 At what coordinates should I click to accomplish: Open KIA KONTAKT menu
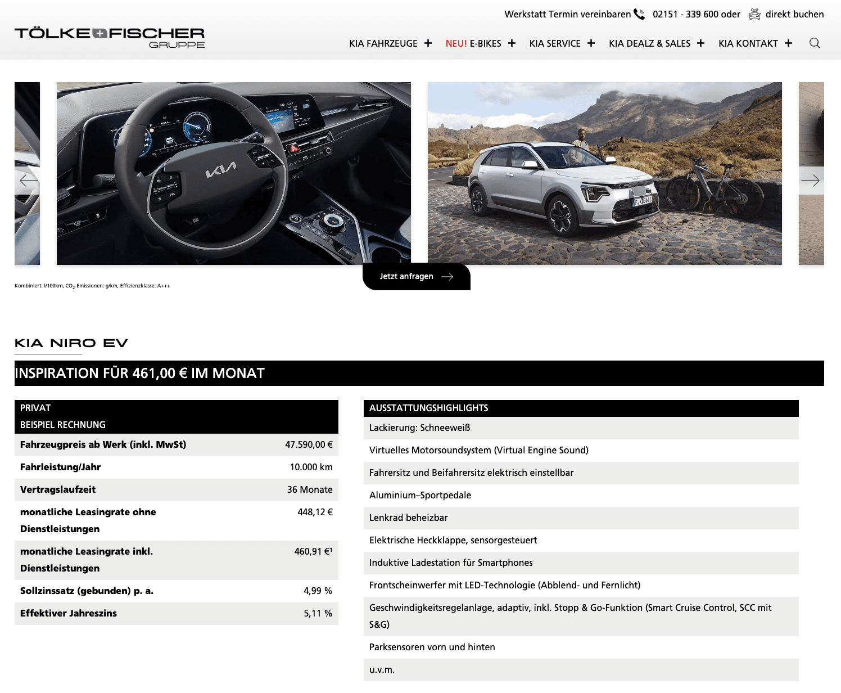point(748,43)
